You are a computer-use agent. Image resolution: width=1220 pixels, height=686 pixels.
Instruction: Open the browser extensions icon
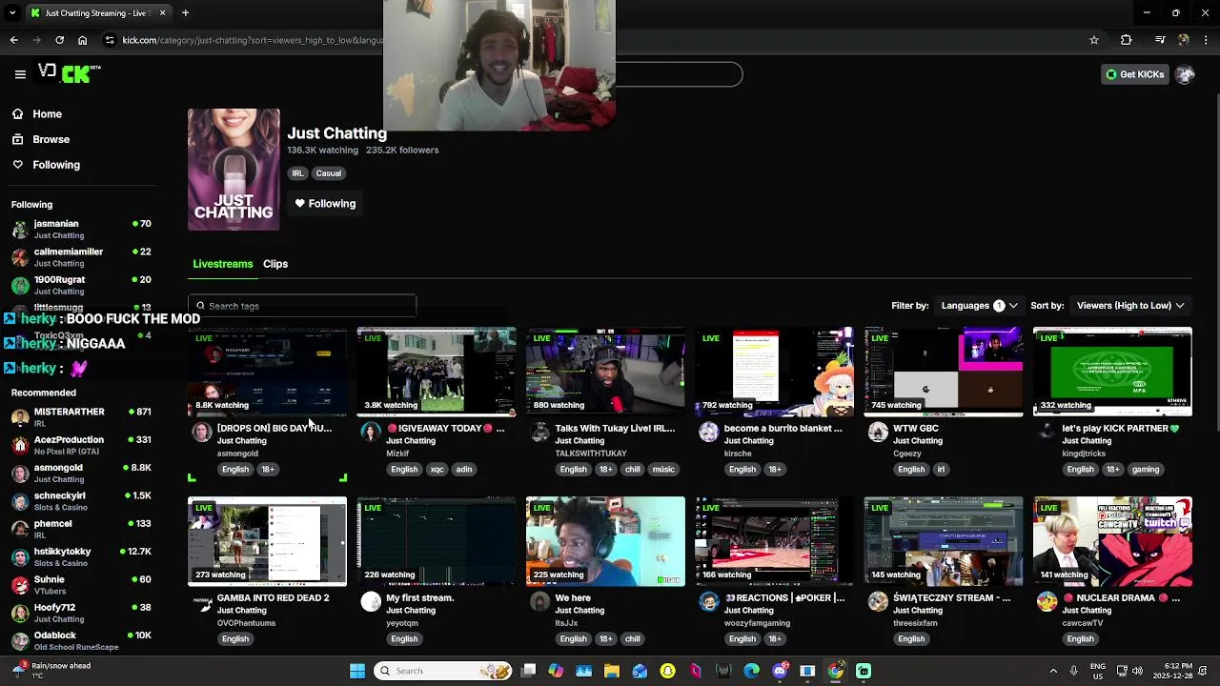(x=1127, y=40)
